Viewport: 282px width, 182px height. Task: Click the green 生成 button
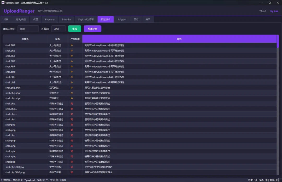point(75,29)
